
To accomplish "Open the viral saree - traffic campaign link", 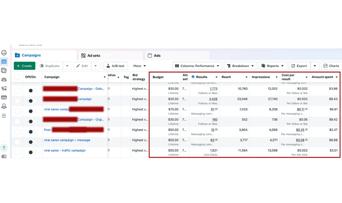I will pyautogui.click(x=64, y=150).
